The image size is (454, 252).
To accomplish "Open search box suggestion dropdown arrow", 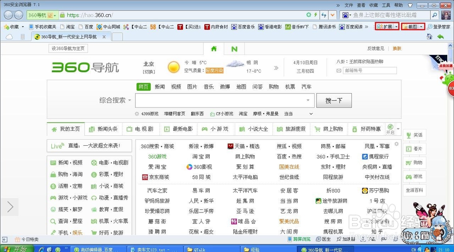I will click(308, 100).
